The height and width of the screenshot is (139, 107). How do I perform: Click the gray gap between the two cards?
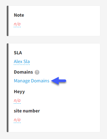pos(53,40)
